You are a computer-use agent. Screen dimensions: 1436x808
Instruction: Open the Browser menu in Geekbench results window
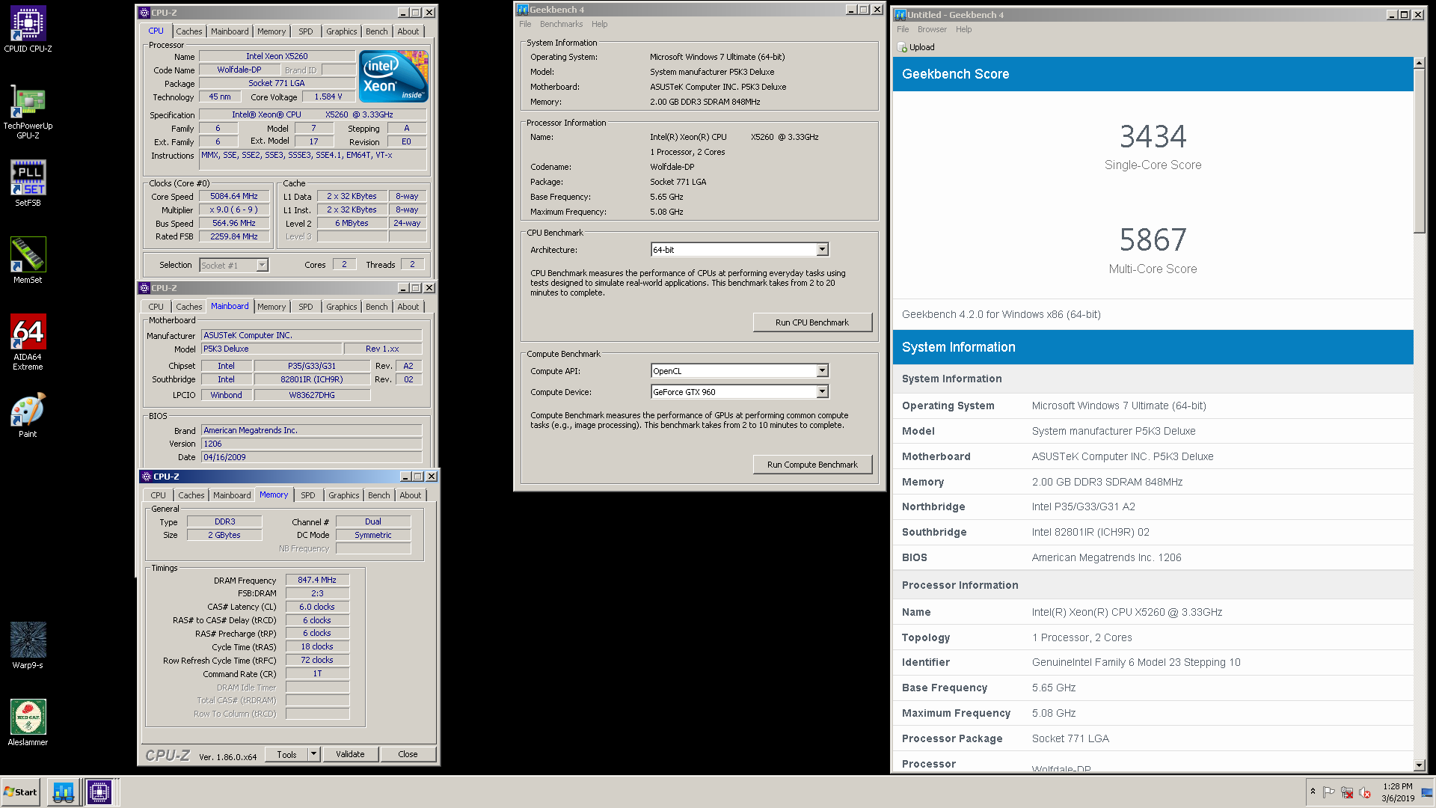(x=932, y=29)
